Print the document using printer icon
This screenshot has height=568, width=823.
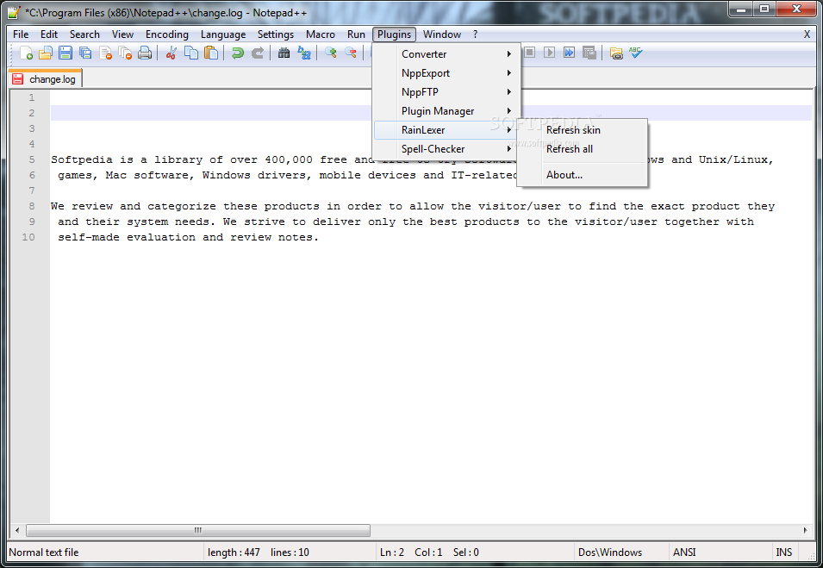pos(145,53)
